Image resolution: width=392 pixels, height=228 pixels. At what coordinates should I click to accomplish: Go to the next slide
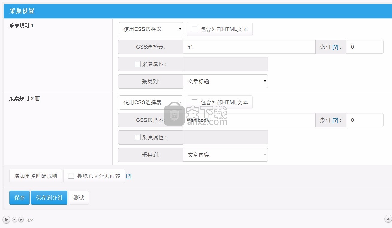pos(21,220)
